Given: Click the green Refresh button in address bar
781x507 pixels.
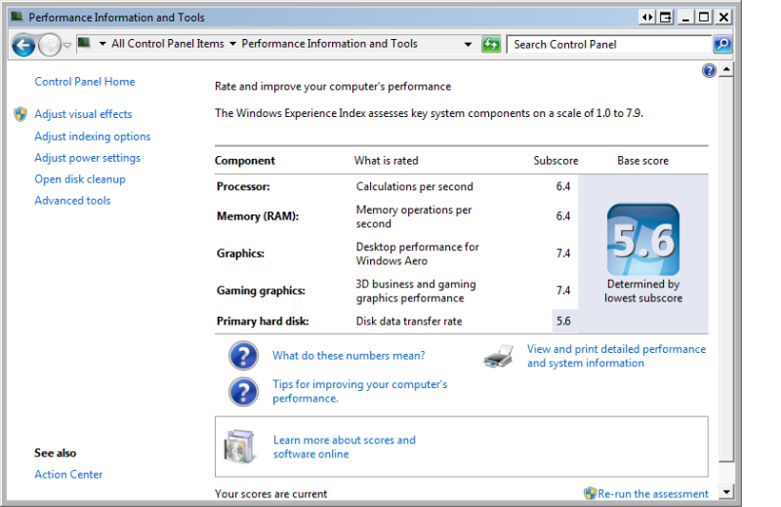Looking at the screenshot, I should [491, 45].
